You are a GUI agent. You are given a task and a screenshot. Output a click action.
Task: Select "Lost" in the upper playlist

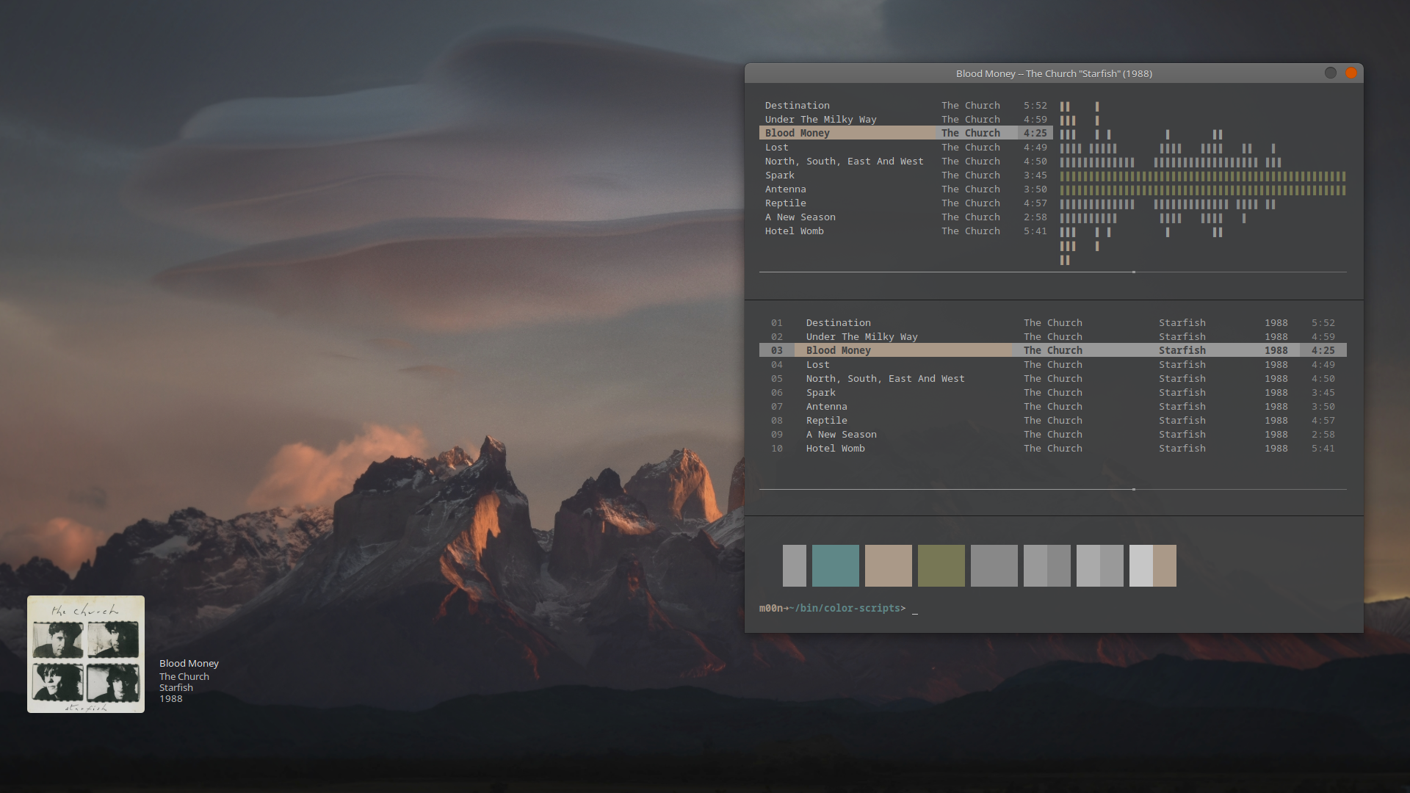(x=777, y=148)
